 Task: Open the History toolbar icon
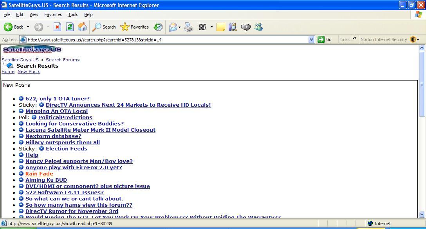tap(158, 27)
